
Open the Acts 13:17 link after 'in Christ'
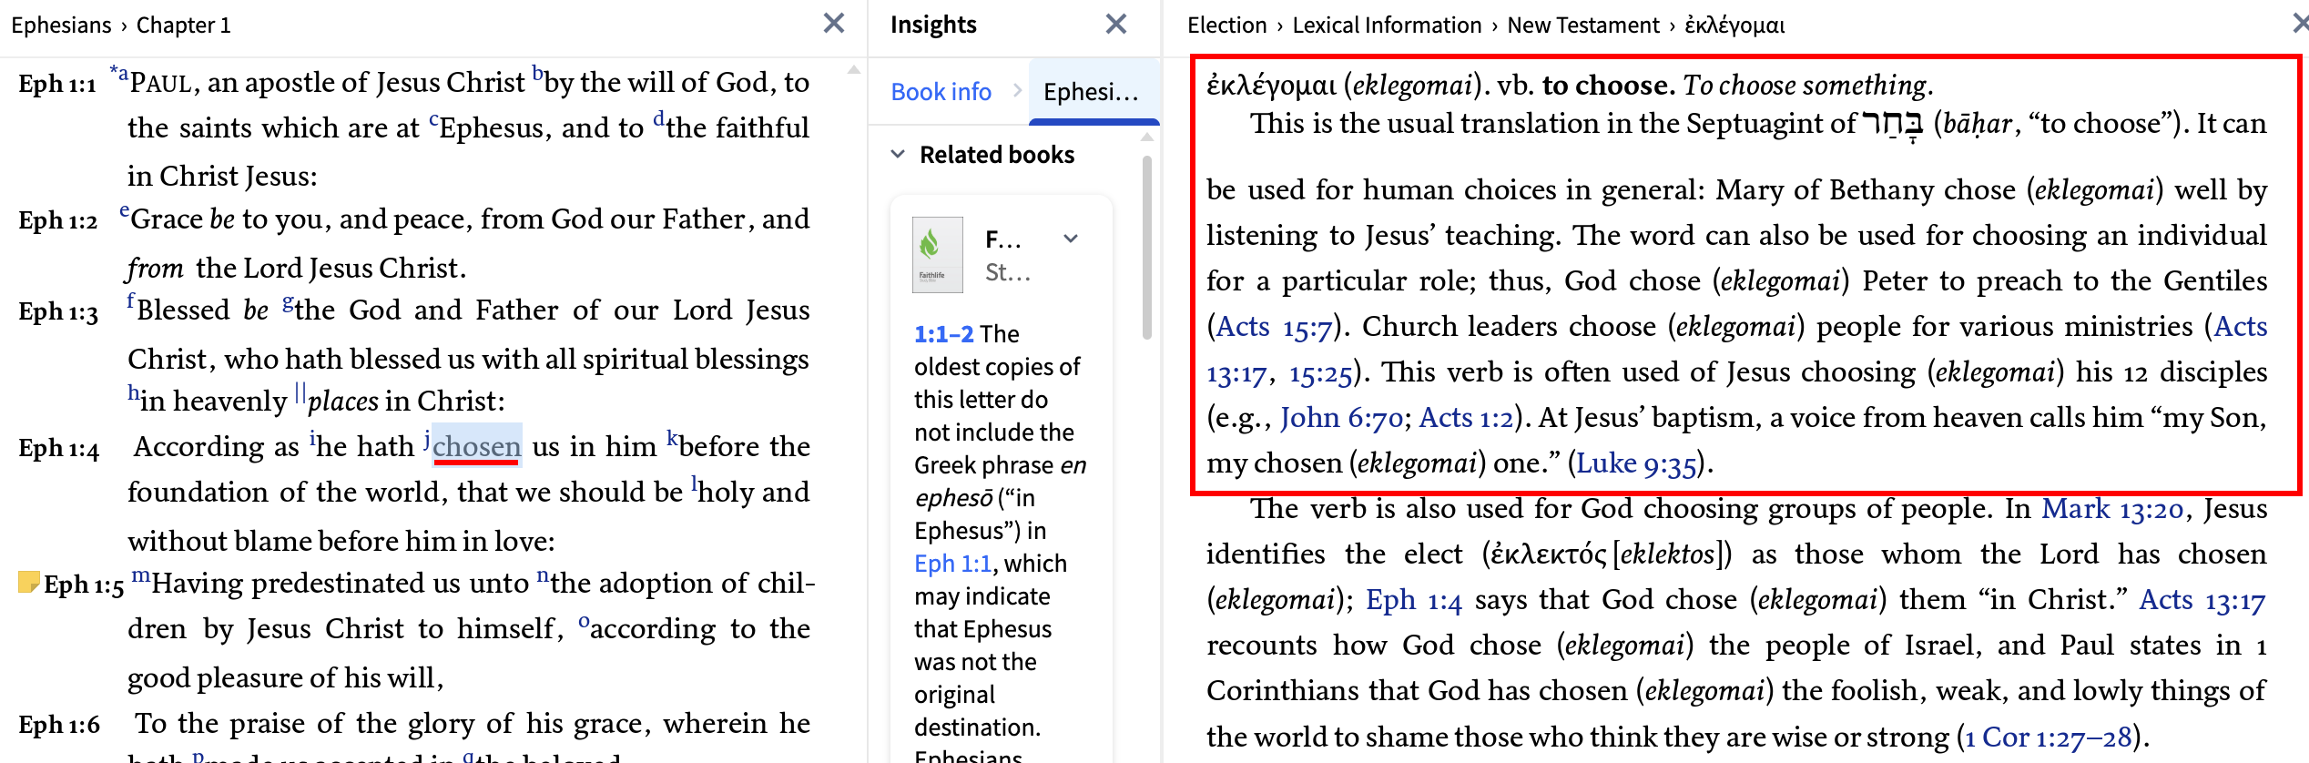(x=2202, y=599)
